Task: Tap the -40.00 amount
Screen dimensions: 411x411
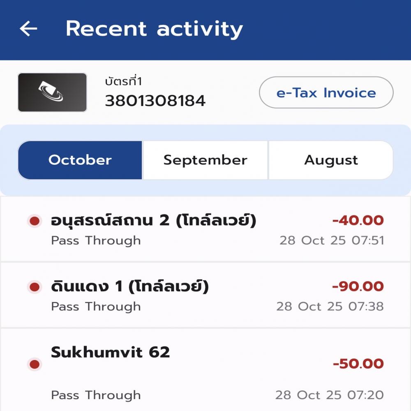Action: pyautogui.click(x=358, y=221)
